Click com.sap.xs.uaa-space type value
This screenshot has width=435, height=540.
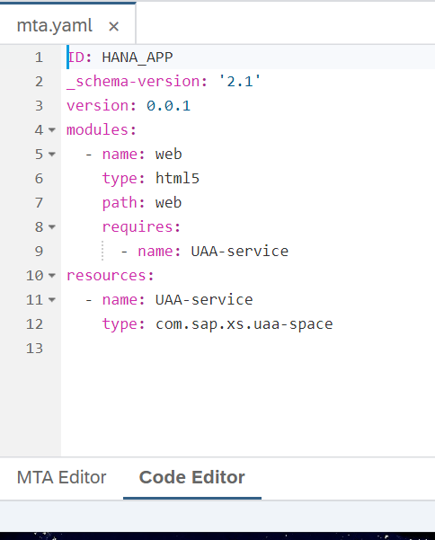[x=244, y=324]
